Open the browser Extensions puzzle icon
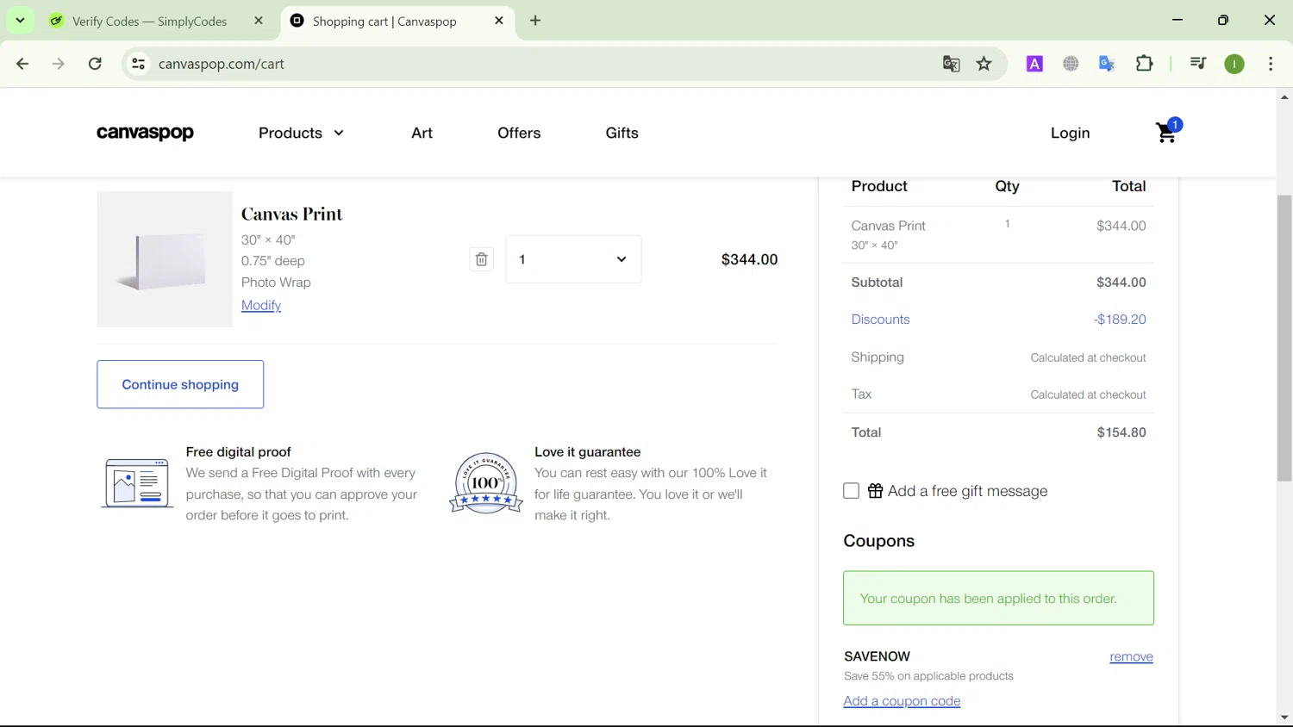This screenshot has width=1293, height=727. point(1144,64)
